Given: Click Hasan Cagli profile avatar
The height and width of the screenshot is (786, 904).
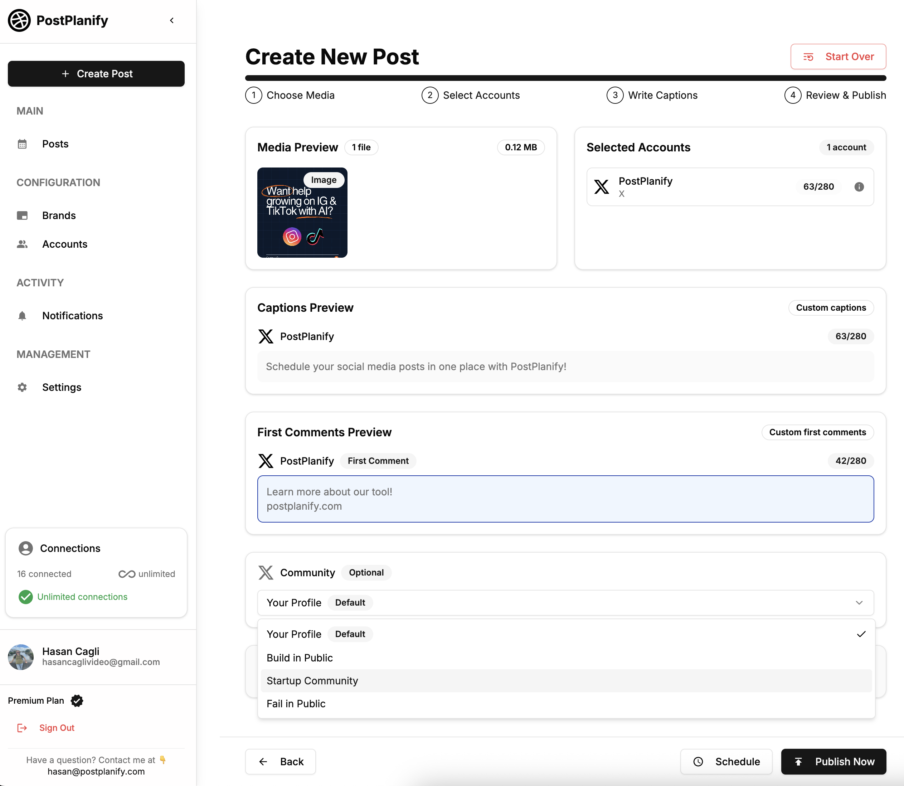Looking at the screenshot, I should [21, 656].
